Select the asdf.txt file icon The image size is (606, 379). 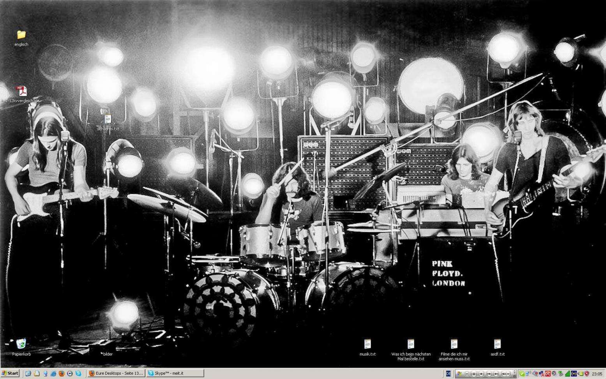click(x=497, y=344)
